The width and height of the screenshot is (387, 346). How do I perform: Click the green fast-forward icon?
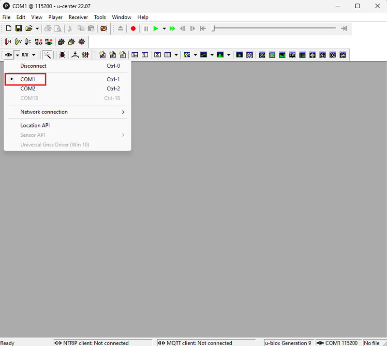(x=172, y=29)
